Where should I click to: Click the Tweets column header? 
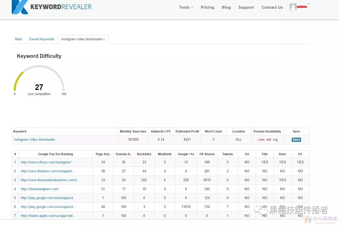point(228,154)
